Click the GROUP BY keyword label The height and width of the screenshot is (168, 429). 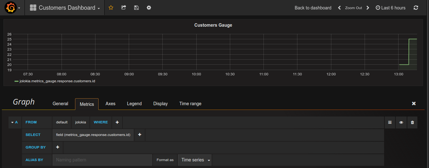pyautogui.click(x=35, y=147)
